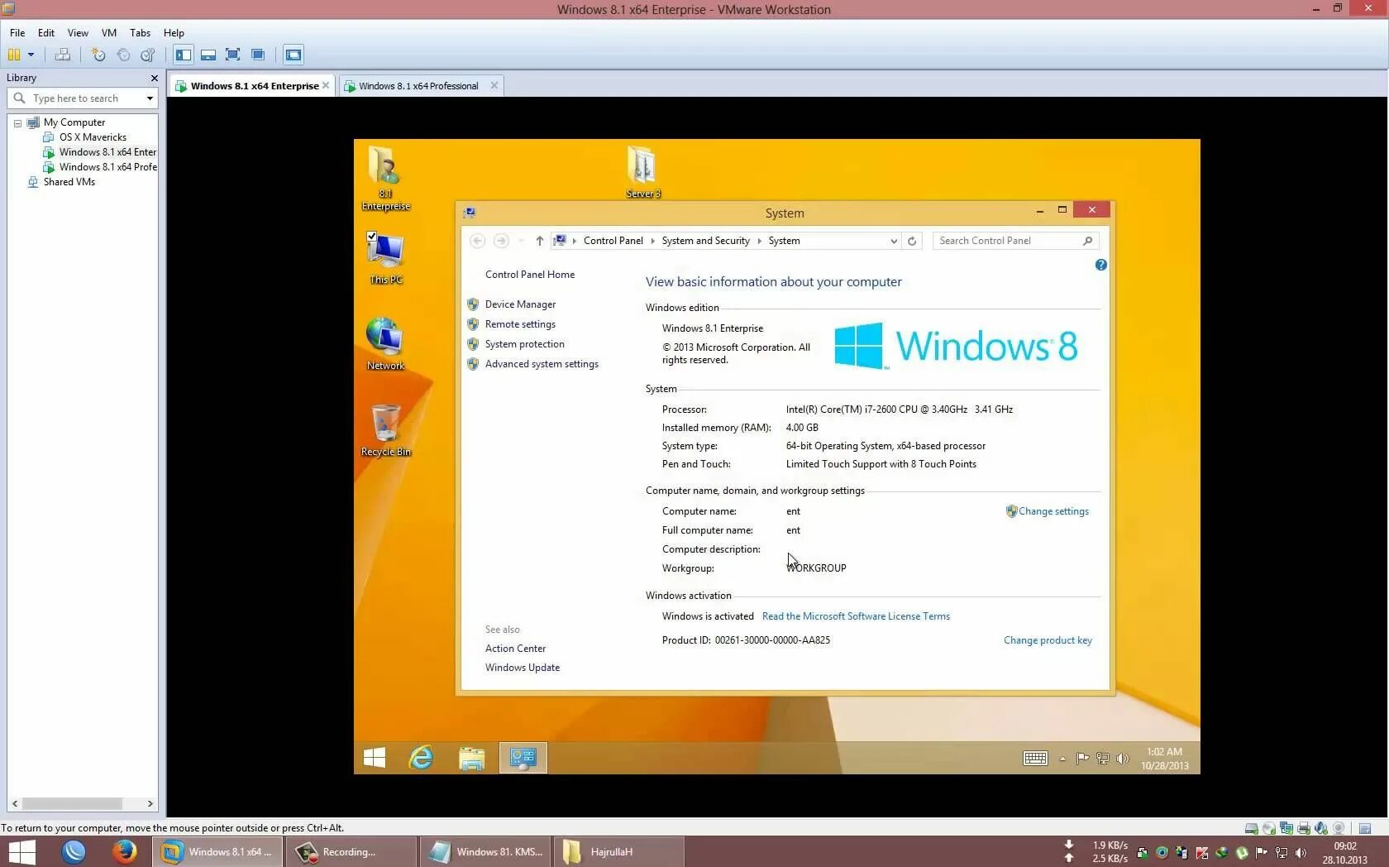Open Device Manager
The height and width of the screenshot is (867, 1389).
tap(520, 304)
